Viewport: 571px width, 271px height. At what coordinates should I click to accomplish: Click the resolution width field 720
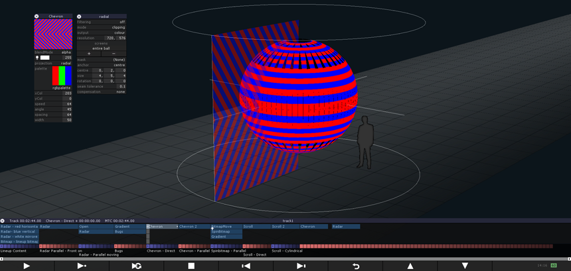point(110,38)
